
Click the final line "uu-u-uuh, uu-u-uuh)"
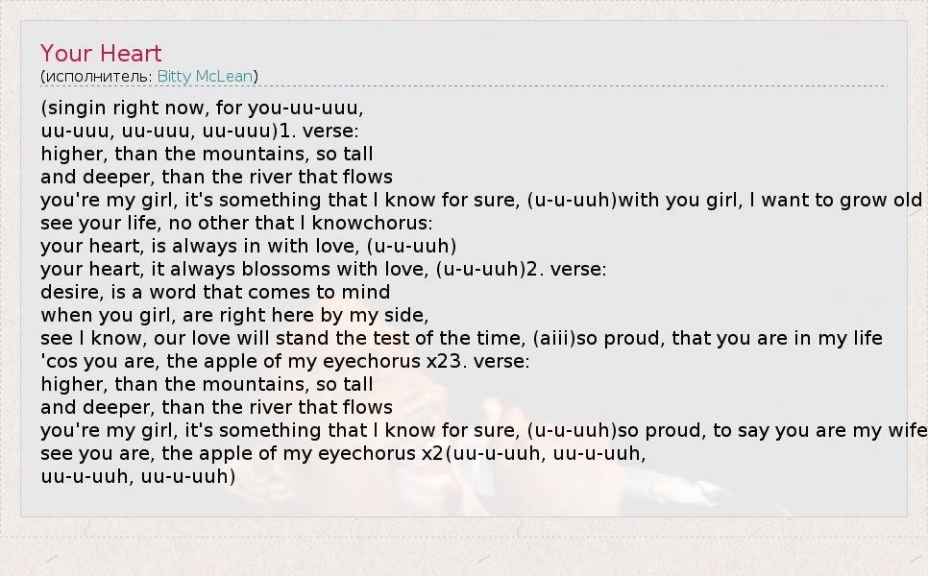(138, 476)
